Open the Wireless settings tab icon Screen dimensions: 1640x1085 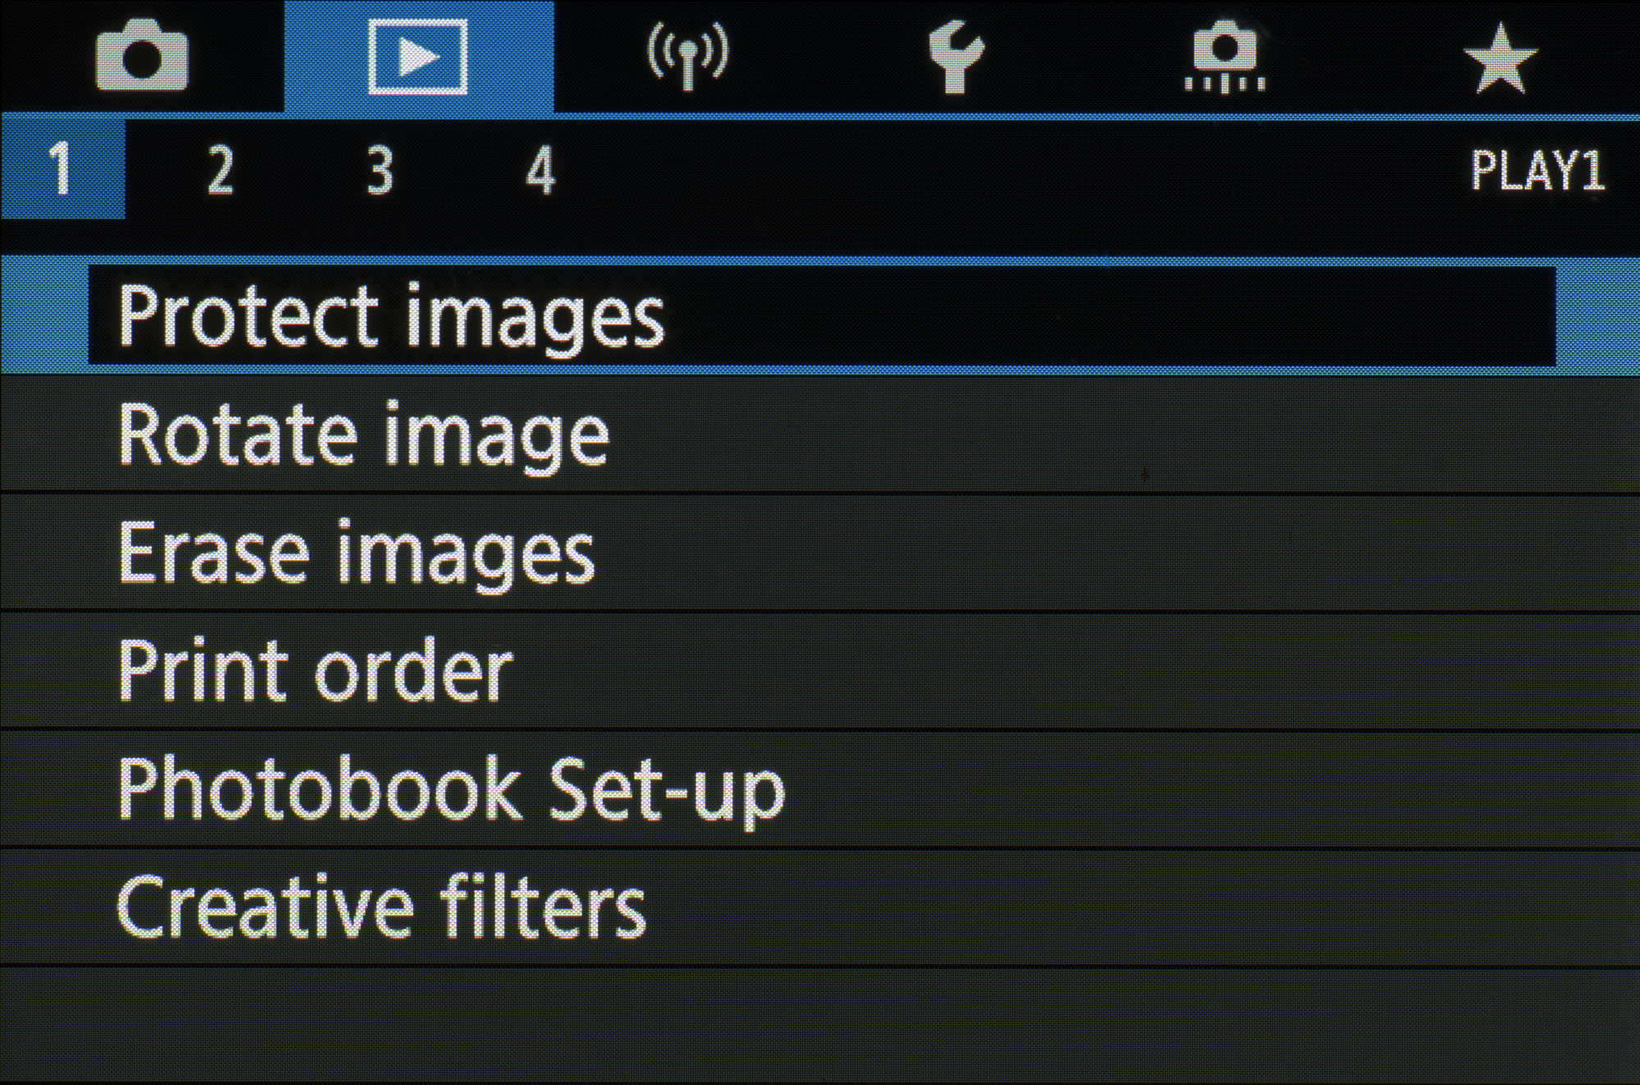click(x=687, y=57)
